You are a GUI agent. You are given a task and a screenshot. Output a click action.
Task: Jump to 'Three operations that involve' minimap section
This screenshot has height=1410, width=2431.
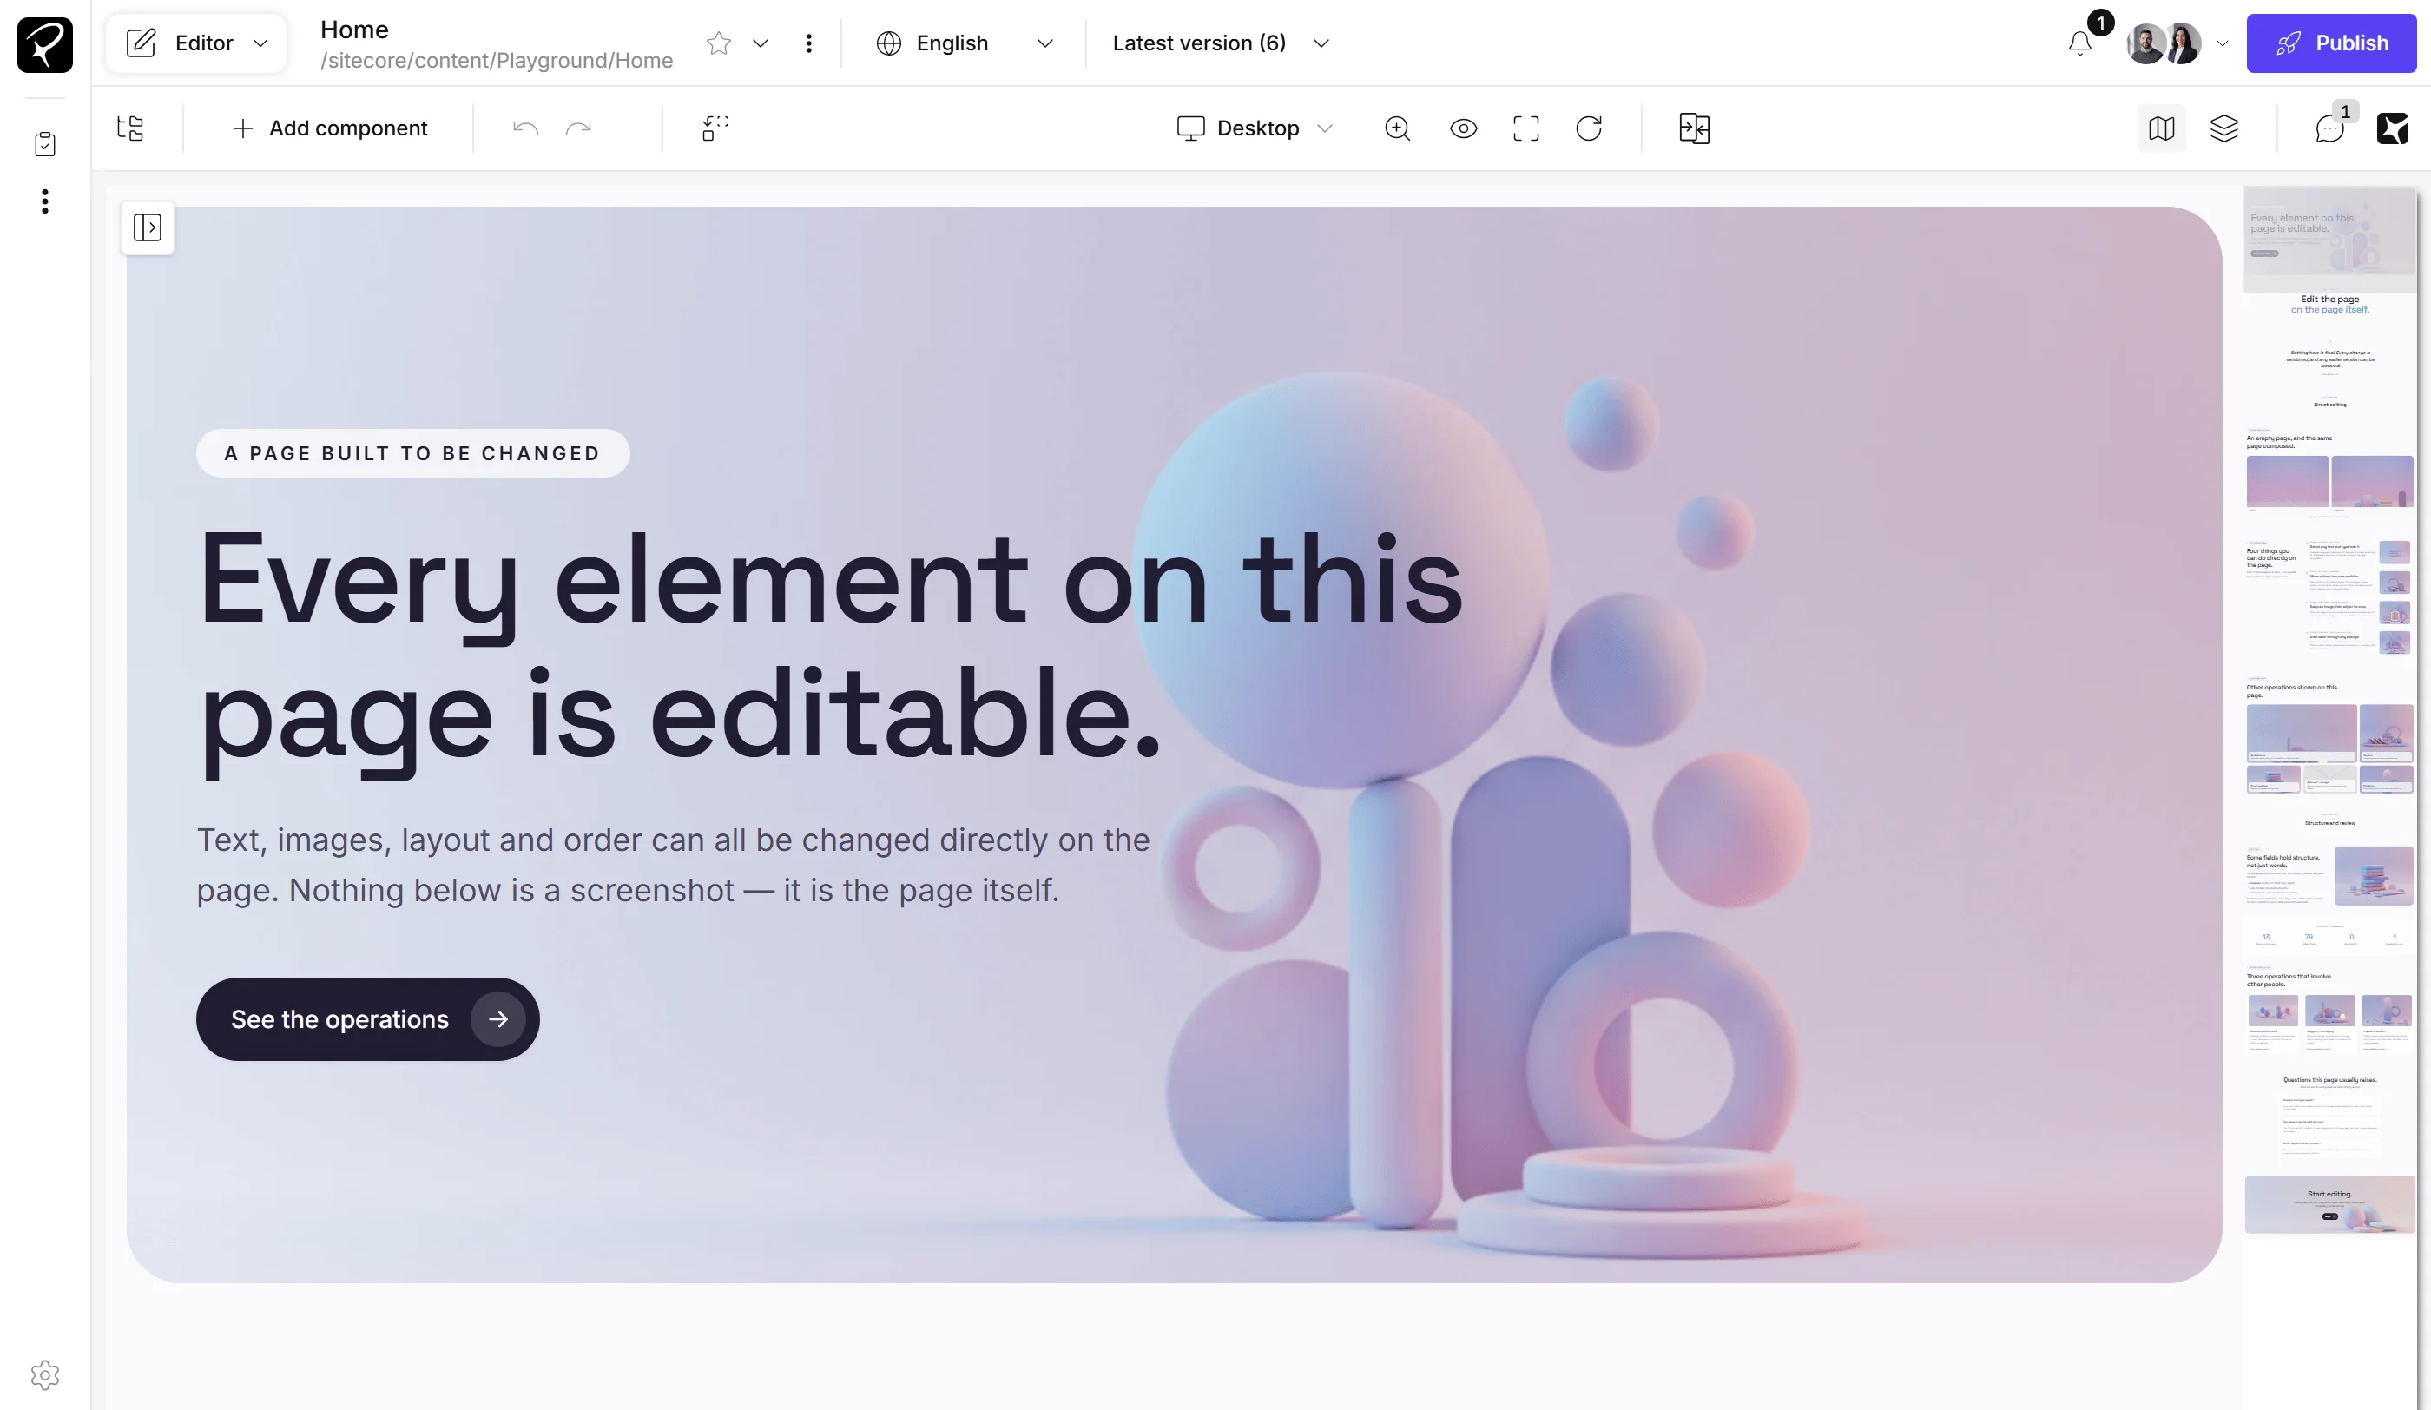coord(2329,1011)
